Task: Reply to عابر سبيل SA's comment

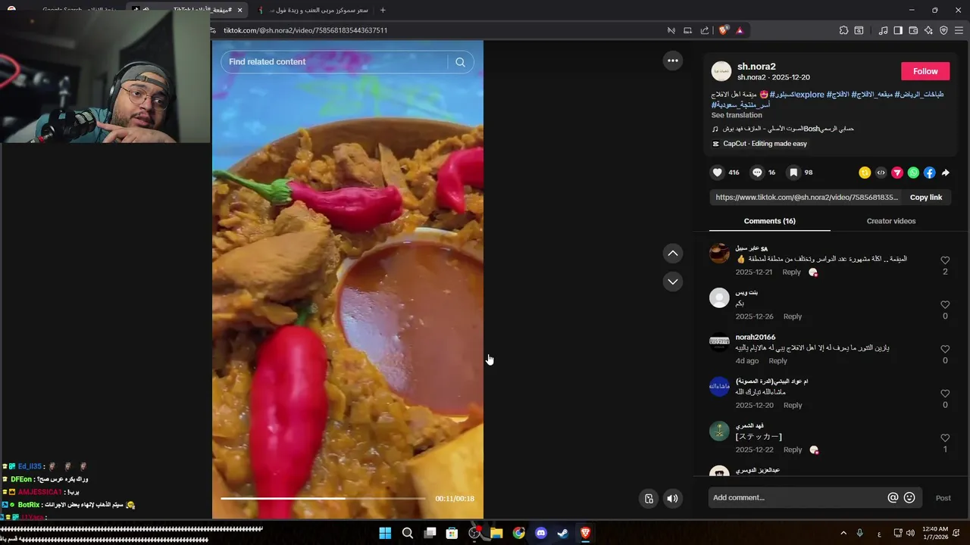Action: click(x=791, y=272)
